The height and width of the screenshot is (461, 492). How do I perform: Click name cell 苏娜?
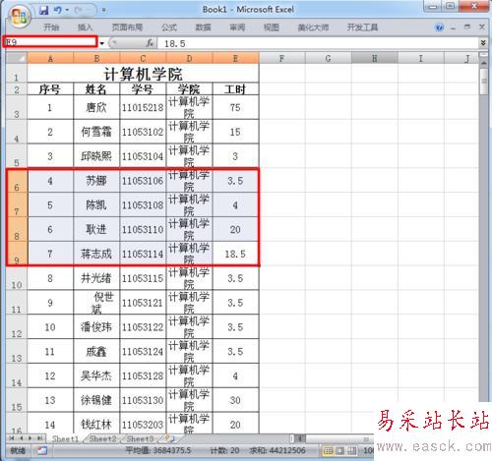(x=96, y=181)
